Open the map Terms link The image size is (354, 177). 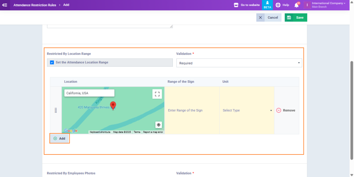[137, 132]
